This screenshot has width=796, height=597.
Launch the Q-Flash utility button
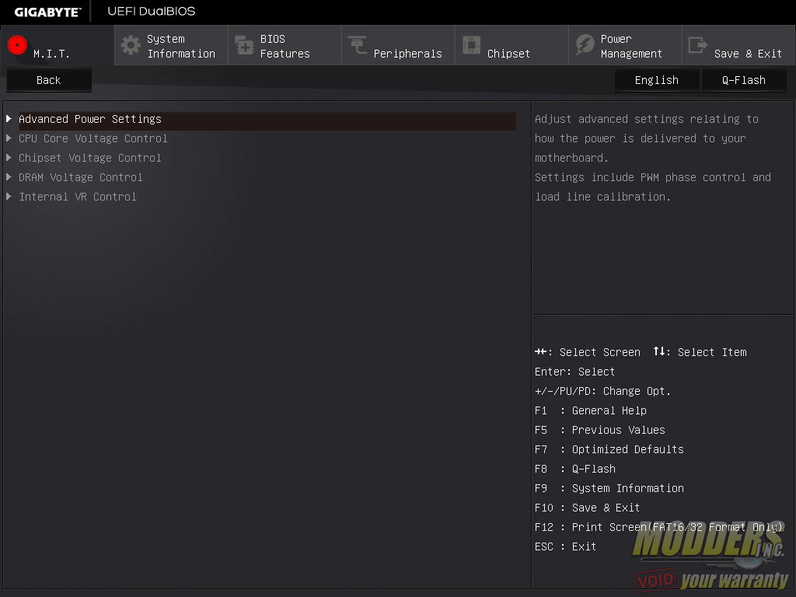[744, 80]
